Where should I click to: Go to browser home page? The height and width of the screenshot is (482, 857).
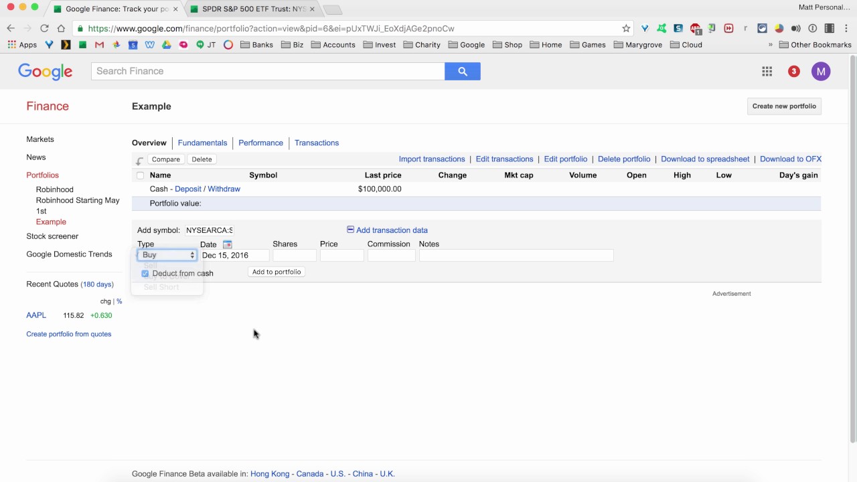(x=61, y=28)
